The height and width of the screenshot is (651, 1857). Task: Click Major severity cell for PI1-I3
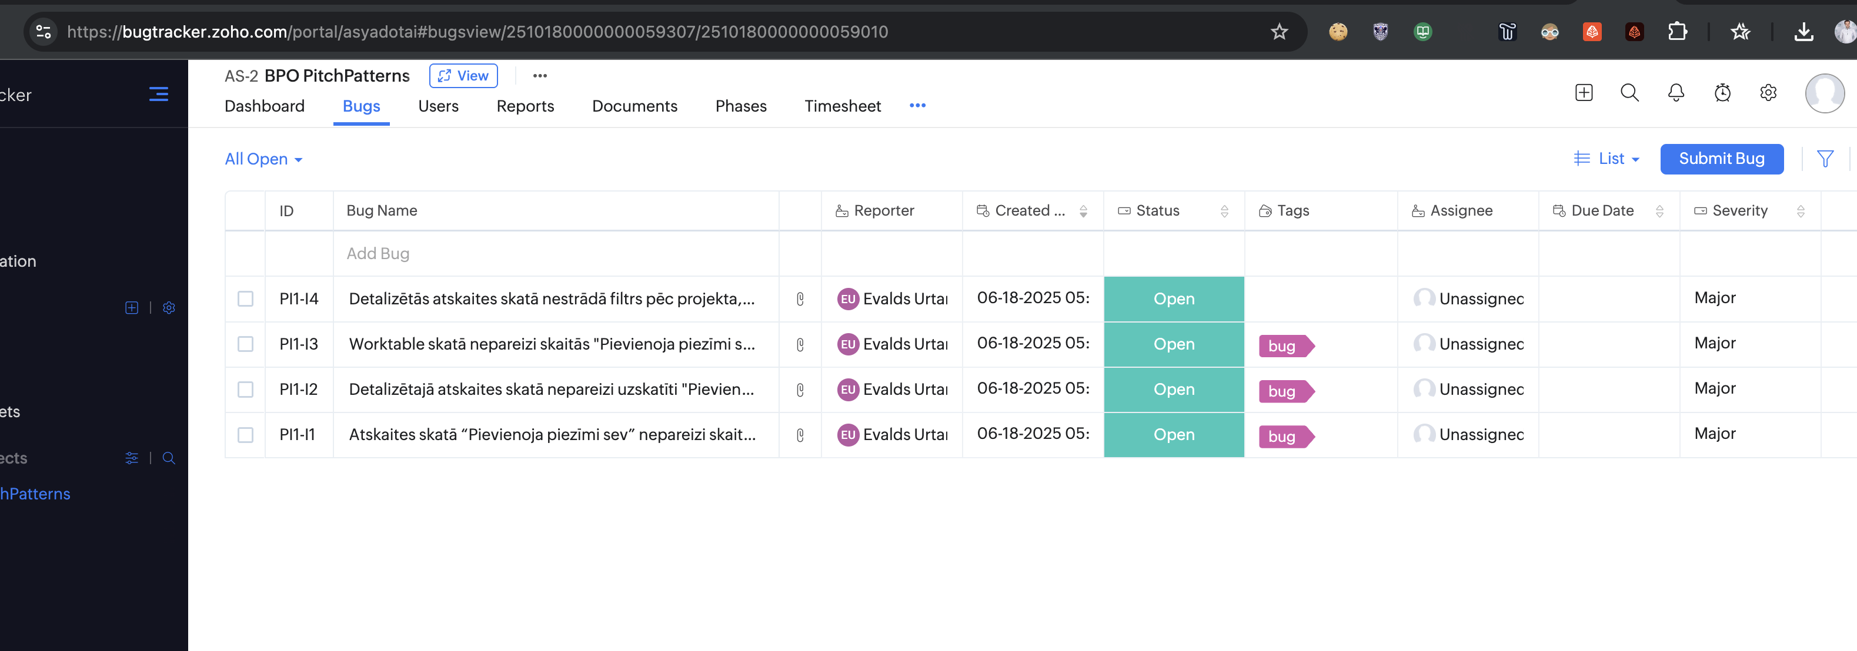[1749, 344]
